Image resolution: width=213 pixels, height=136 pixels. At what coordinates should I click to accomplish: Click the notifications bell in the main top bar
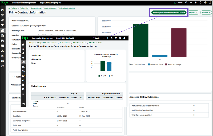(x=196, y=2)
